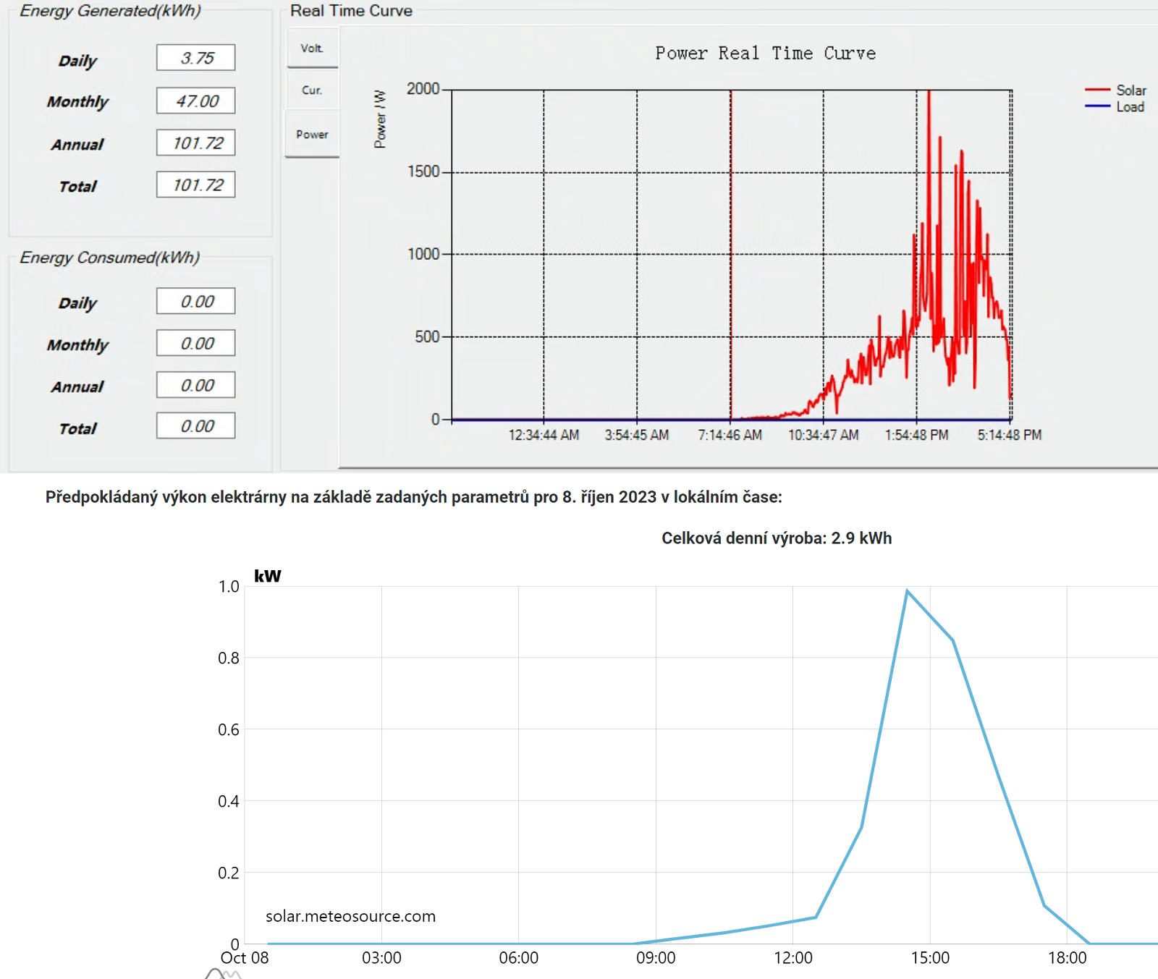The image size is (1158, 979).
Task: Click the Annual energy consumed field
Action: pyautogui.click(x=196, y=385)
